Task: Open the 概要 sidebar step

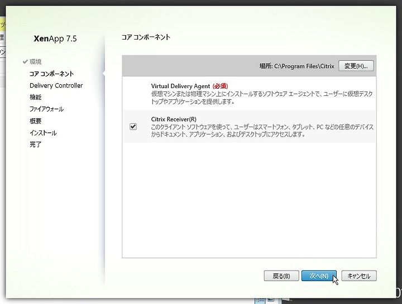Action: 35,121
